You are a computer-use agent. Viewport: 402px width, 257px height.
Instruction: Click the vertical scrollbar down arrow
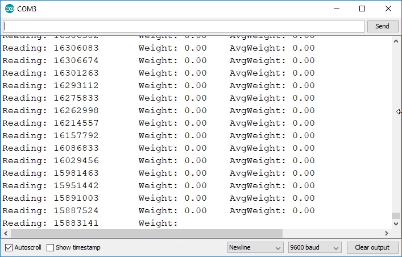(x=396, y=224)
